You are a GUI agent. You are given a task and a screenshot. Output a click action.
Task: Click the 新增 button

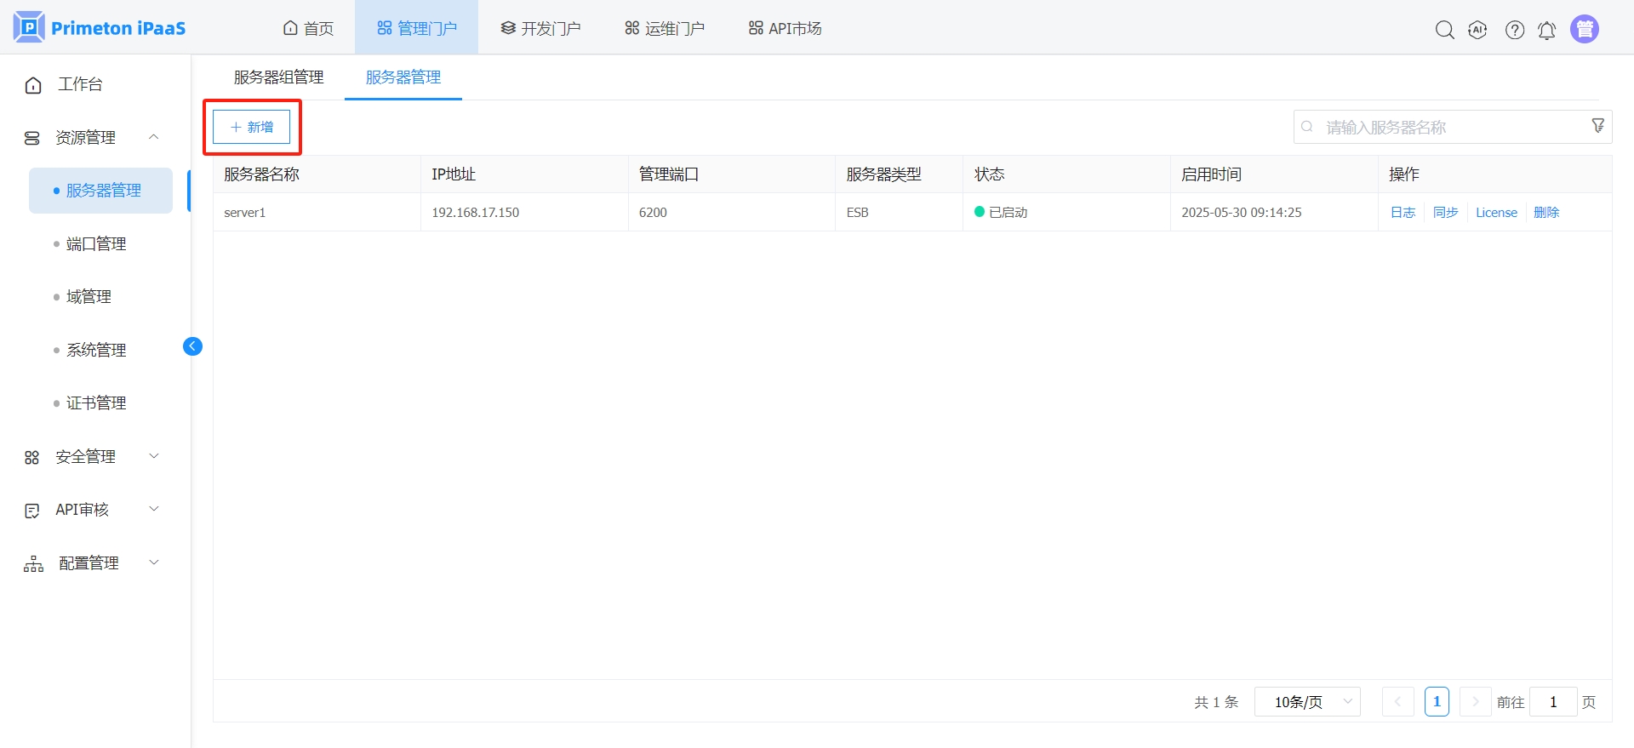[252, 127]
